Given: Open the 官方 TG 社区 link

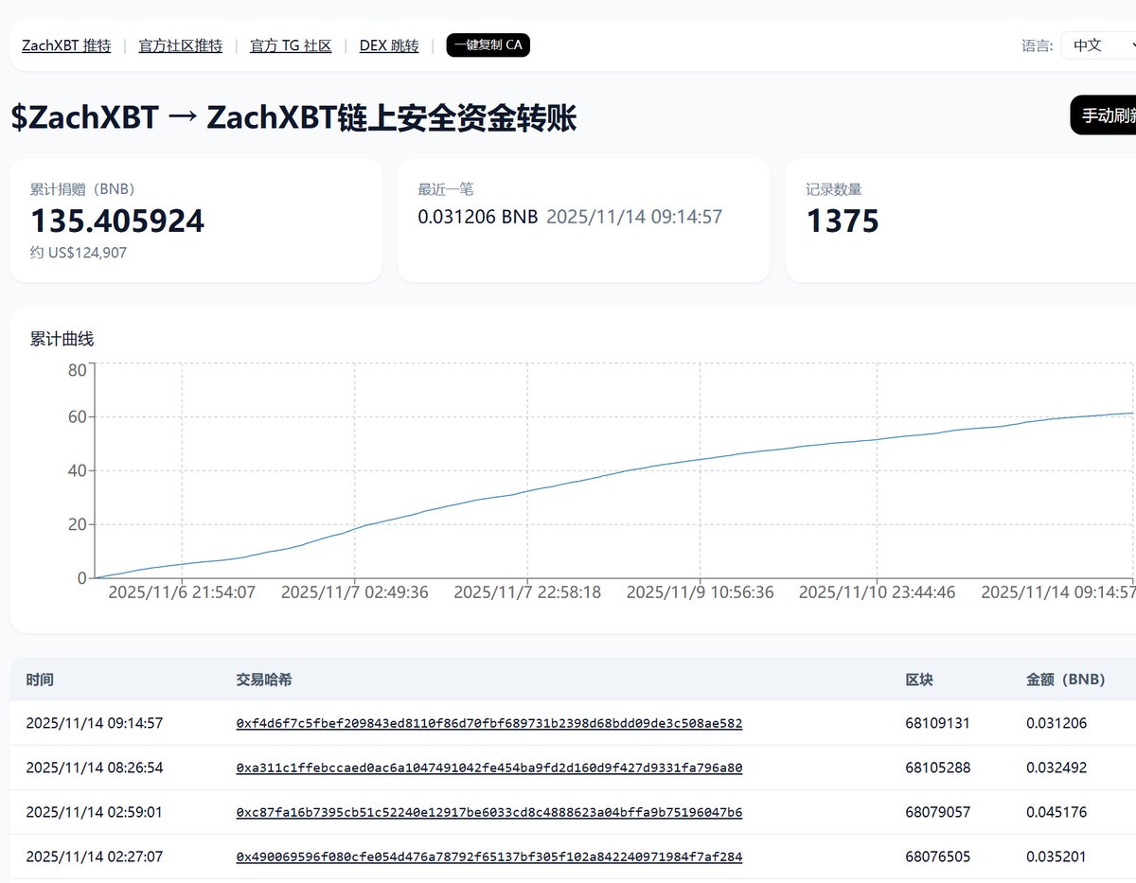Looking at the screenshot, I should (x=291, y=45).
